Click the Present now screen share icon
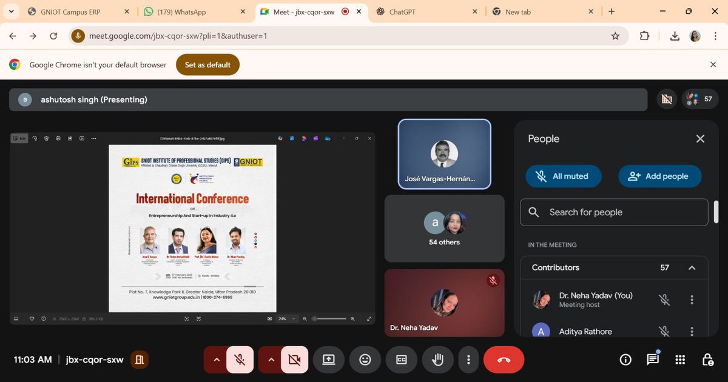The height and width of the screenshot is (382, 728). pyautogui.click(x=328, y=360)
